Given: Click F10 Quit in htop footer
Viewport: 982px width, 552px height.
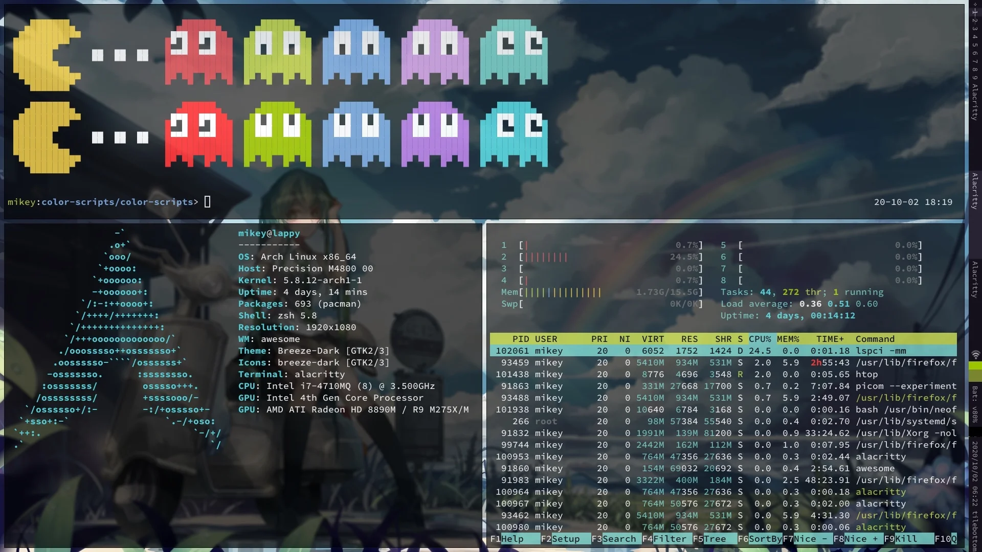Looking at the screenshot, I should [x=946, y=539].
